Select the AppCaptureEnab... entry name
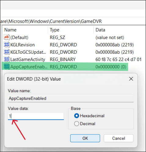Viewport: 146px width, 152px height. (29, 67)
